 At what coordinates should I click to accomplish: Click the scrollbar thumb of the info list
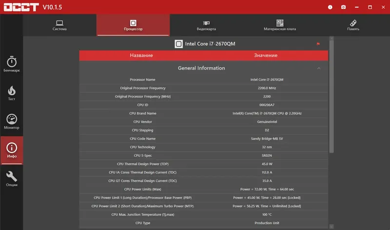click(331, 96)
